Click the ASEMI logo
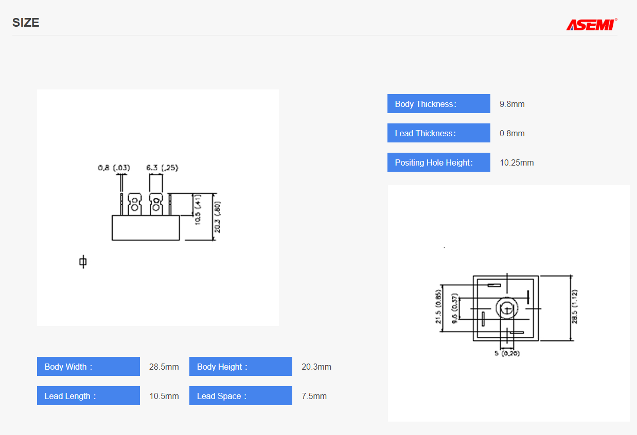637x435 pixels. coord(592,24)
